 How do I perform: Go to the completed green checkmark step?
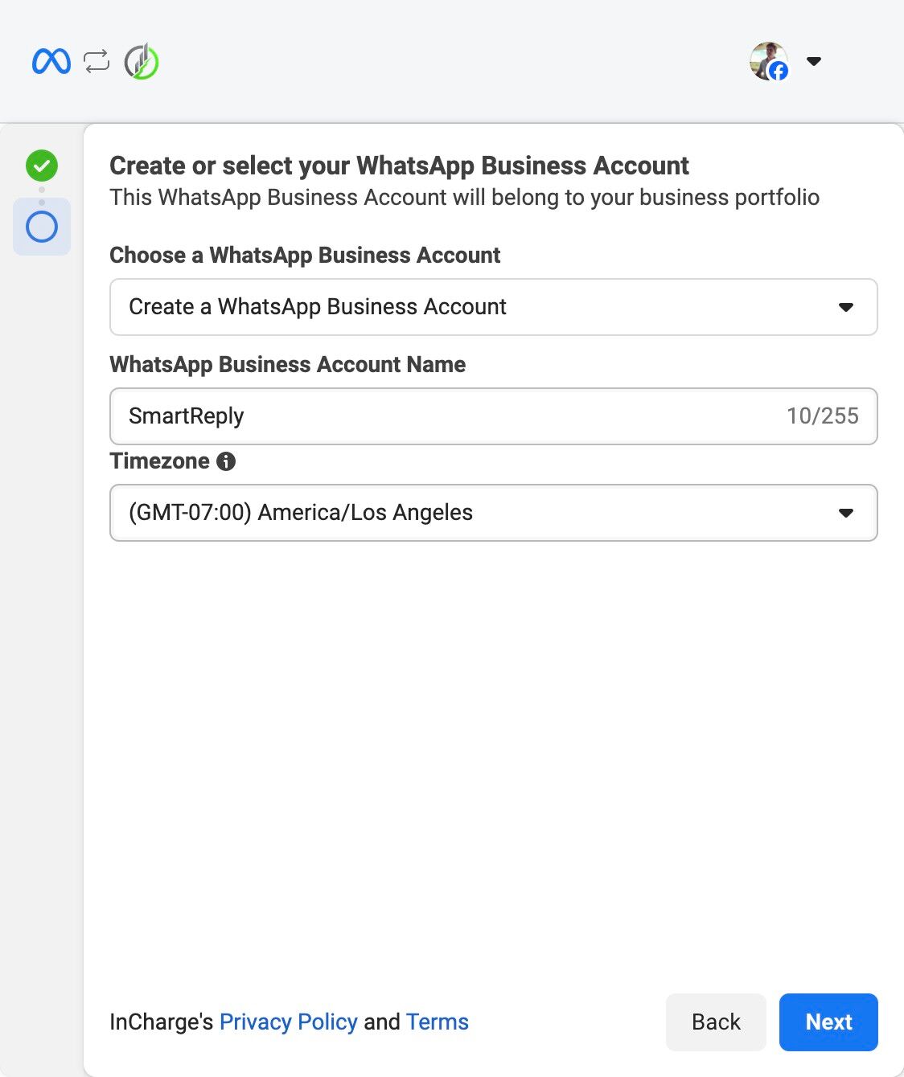[x=42, y=166]
